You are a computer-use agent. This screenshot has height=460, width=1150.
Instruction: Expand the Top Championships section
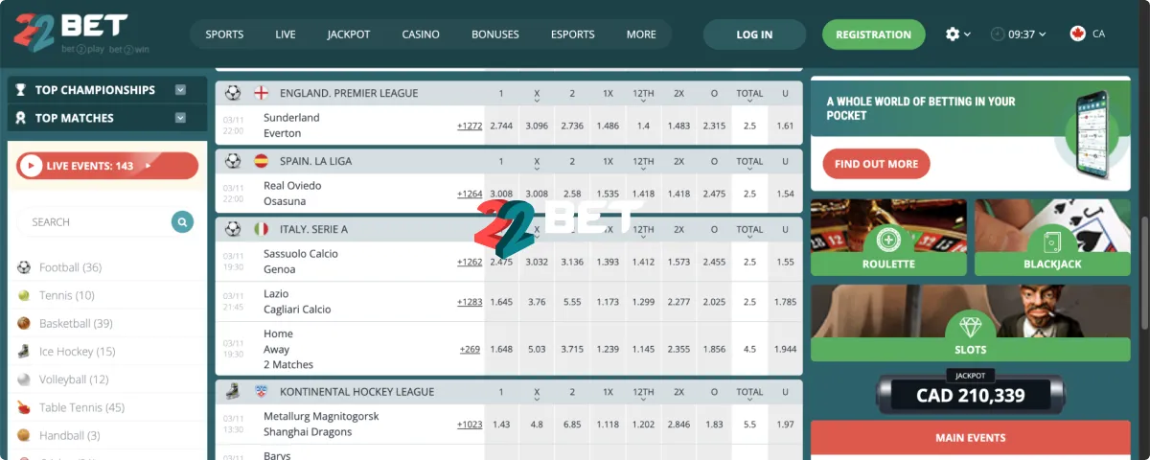coord(180,90)
